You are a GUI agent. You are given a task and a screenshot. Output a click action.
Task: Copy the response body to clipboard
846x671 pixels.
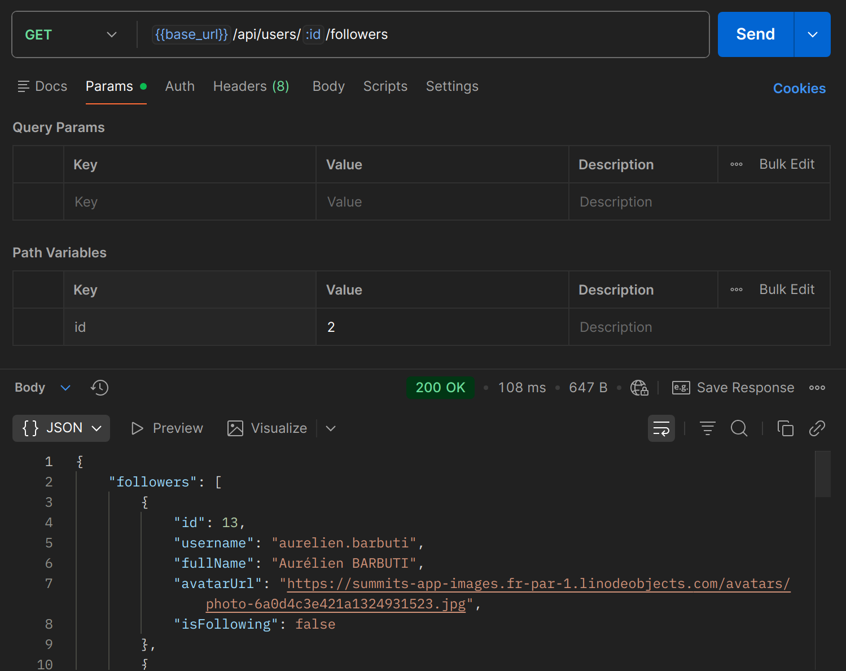pos(786,428)
